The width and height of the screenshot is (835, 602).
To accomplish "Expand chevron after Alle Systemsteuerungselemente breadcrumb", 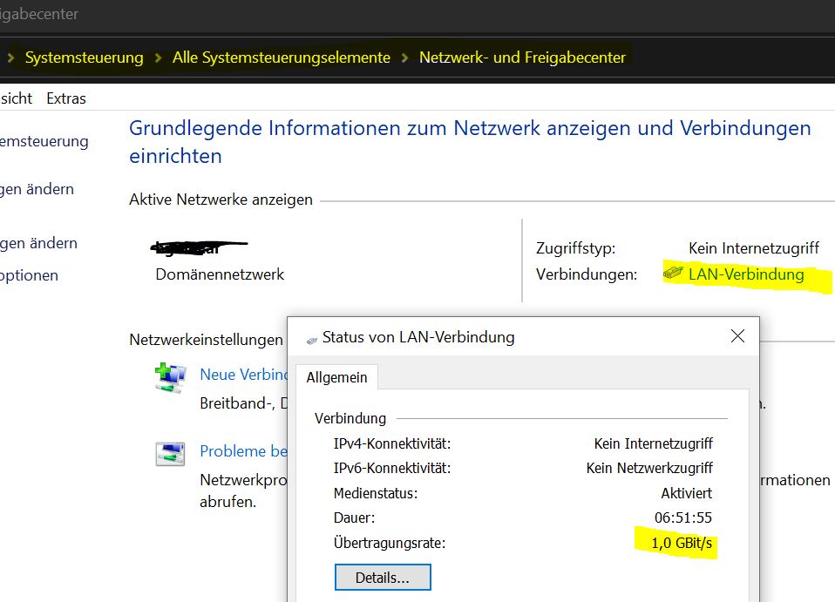I will [x=404, y=57].
